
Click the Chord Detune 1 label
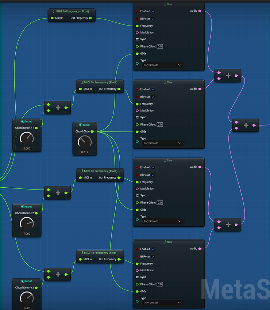tap(24, 128)
